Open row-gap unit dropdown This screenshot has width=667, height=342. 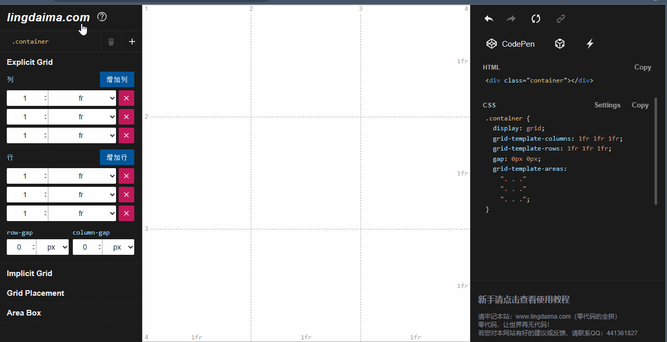(53, 247)
